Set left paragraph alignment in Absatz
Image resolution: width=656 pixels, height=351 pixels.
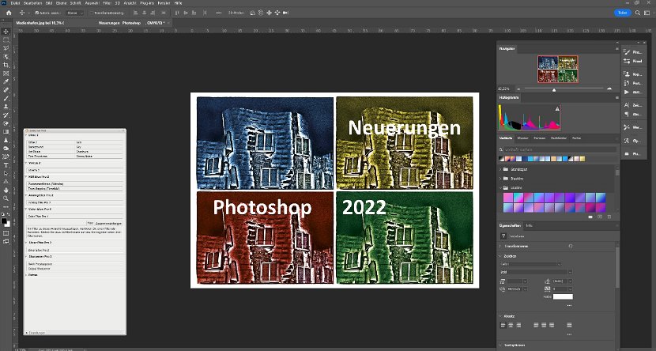tap(503, 325)
